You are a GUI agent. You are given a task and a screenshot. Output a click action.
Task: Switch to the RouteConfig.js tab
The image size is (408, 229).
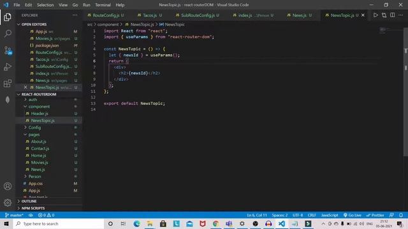coord(106,15)
